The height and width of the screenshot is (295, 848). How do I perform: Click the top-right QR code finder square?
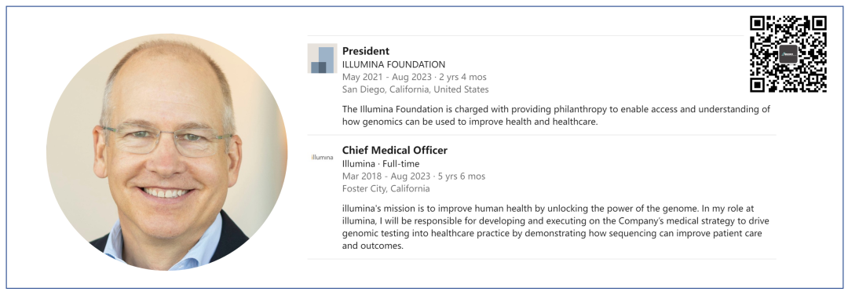[819, 24]
